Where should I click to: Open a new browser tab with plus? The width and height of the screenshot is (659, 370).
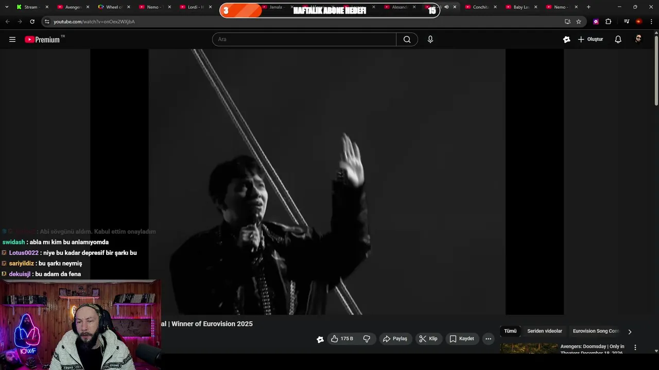588,7
